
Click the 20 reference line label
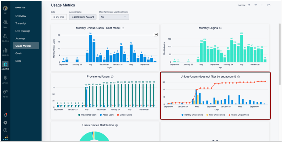point(156,35)
